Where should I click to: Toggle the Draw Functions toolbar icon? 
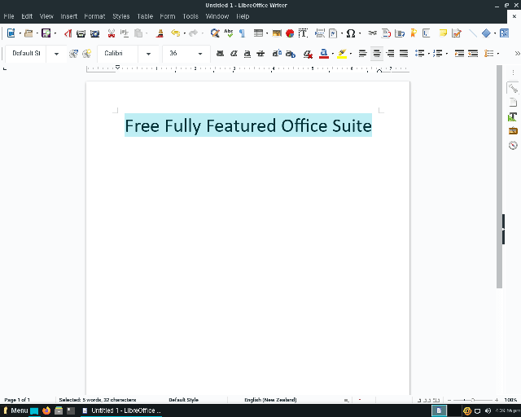click(x=505, y=33)
